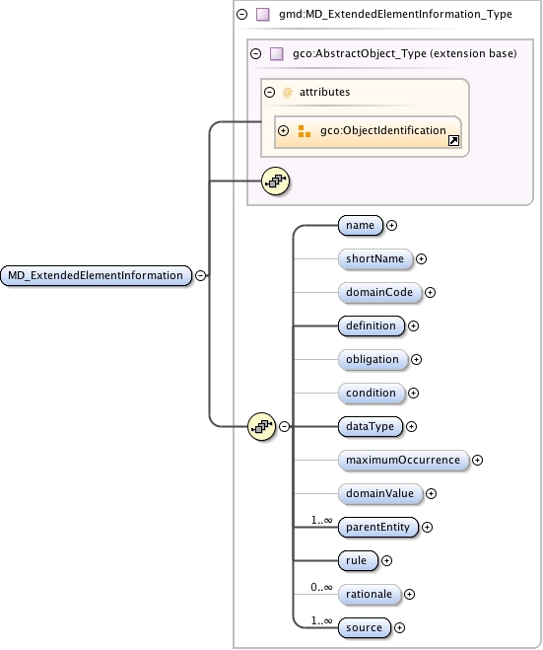Expand the shortName element
543x650 pixels.
point(421,258)
